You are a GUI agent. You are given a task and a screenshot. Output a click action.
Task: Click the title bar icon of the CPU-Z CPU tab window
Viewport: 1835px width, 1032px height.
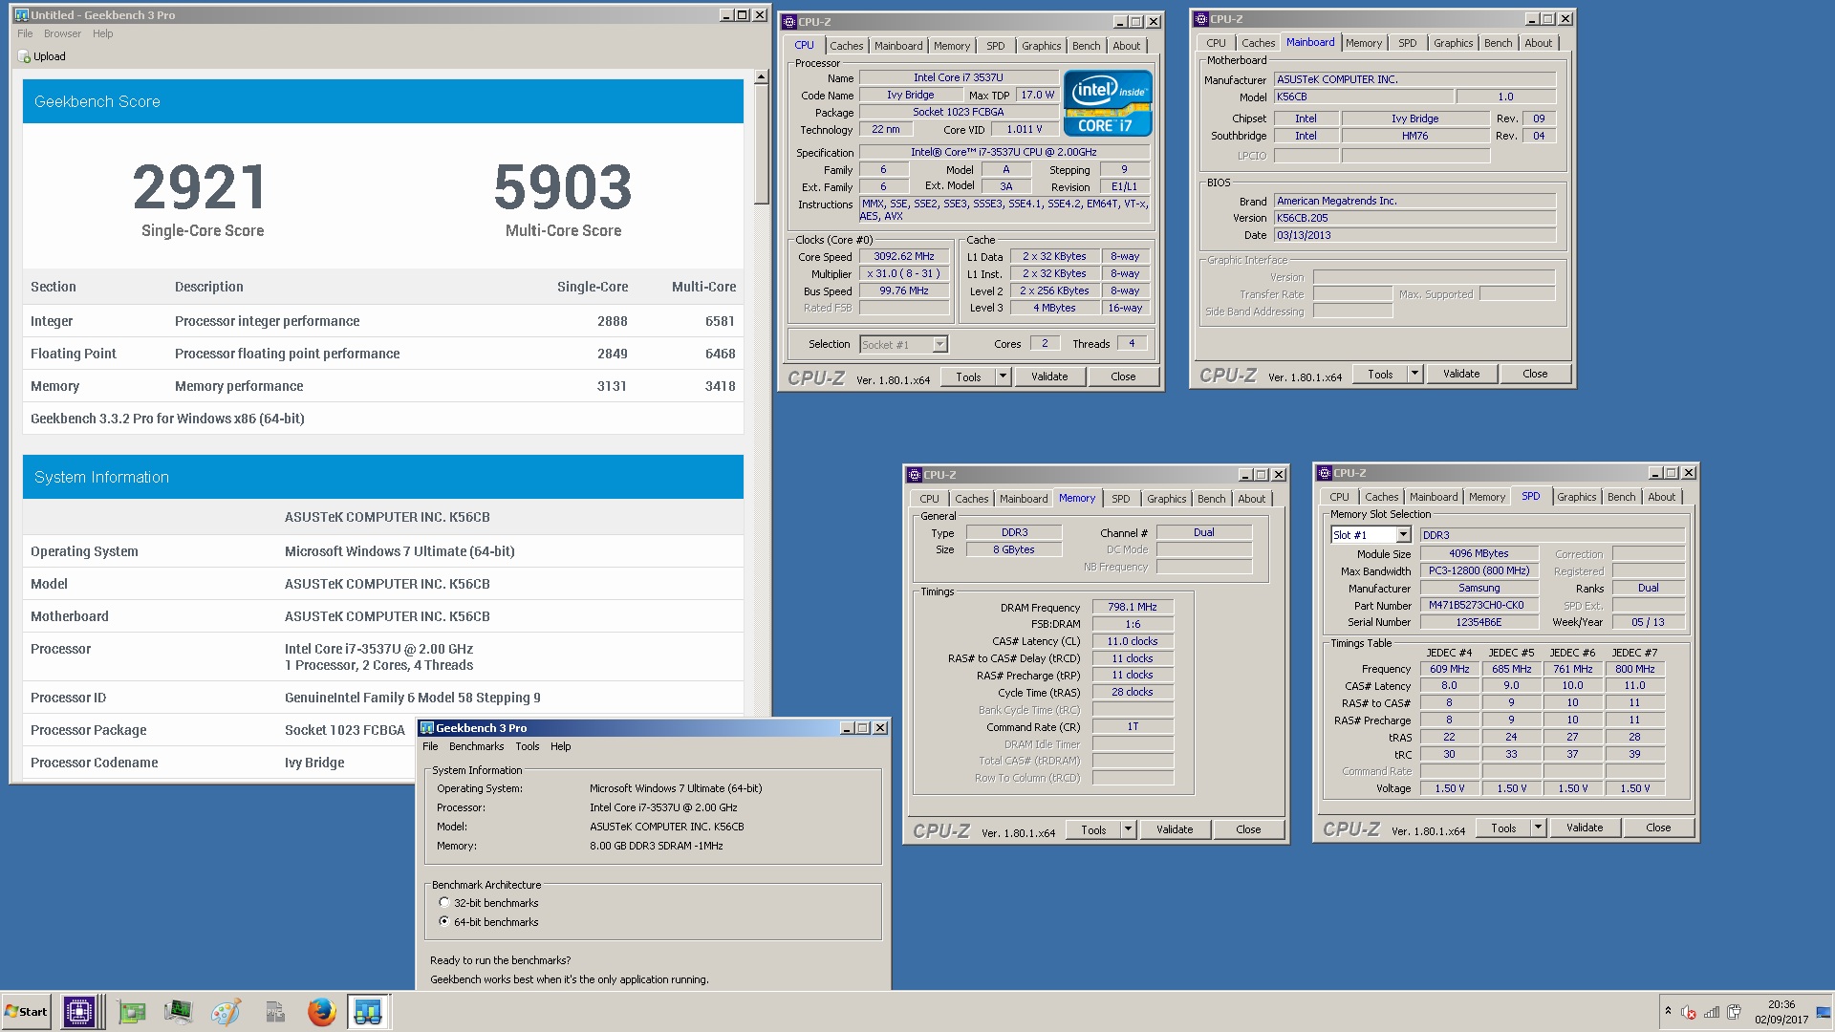[789, 21]
